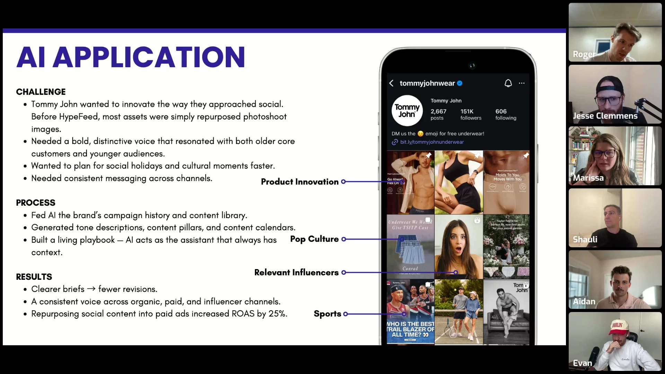
Task: Click the Sports callout marker dot
Action: 345,314
